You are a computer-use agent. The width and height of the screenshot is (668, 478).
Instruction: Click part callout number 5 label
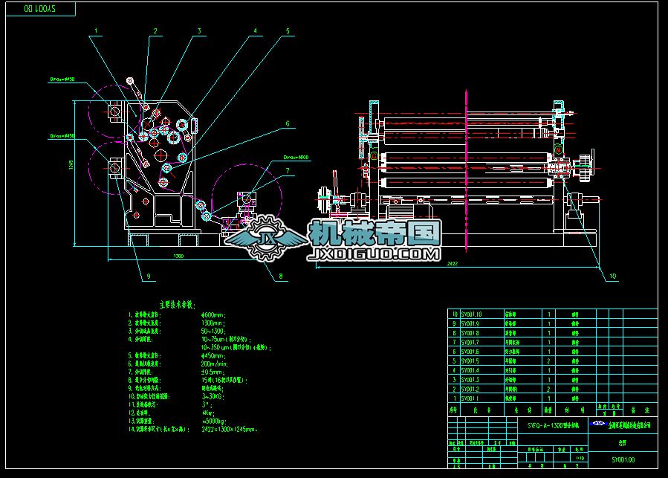pyautogui.click(x=287, y=31)
